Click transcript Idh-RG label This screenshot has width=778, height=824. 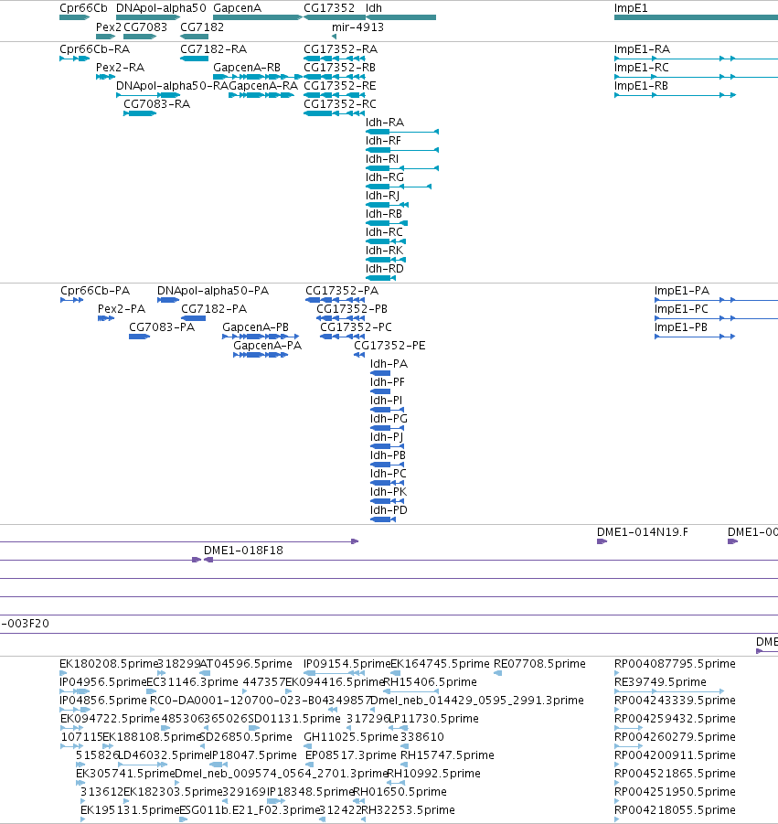pyautogui.click(x=385, y=177)
